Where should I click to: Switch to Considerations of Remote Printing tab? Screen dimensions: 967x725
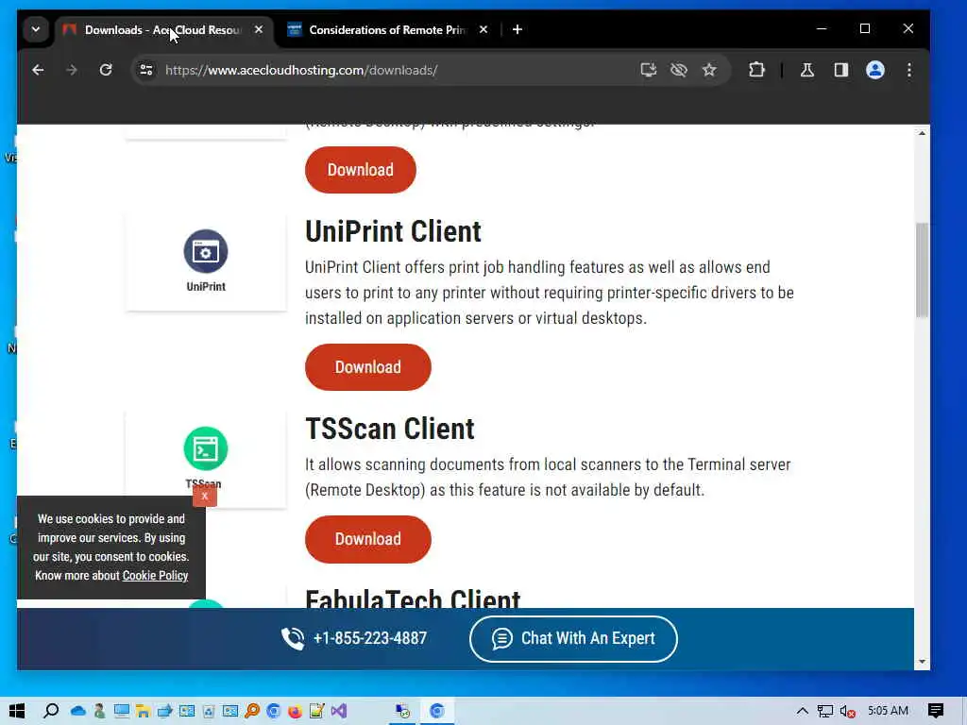click(387, 29)
